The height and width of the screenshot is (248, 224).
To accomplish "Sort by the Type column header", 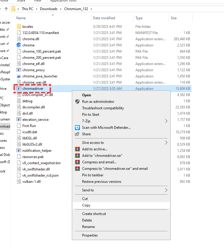I will 139,18.
